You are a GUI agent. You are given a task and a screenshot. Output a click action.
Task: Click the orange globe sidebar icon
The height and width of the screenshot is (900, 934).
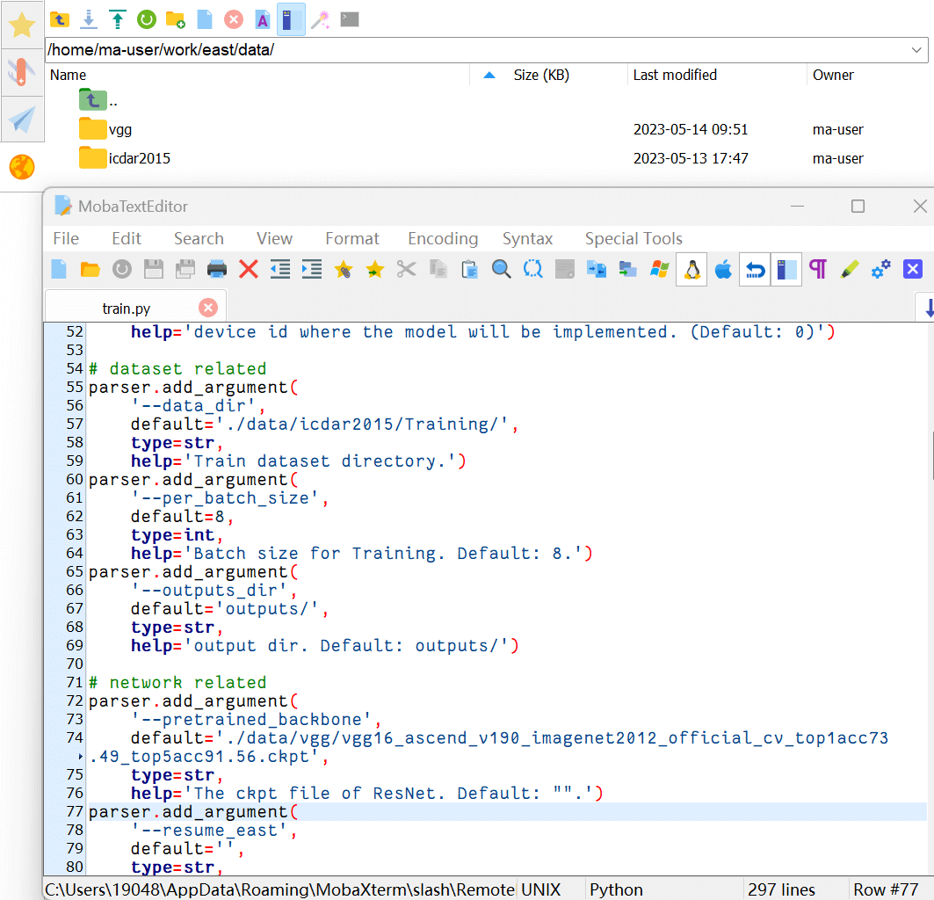tap(22, 167)
